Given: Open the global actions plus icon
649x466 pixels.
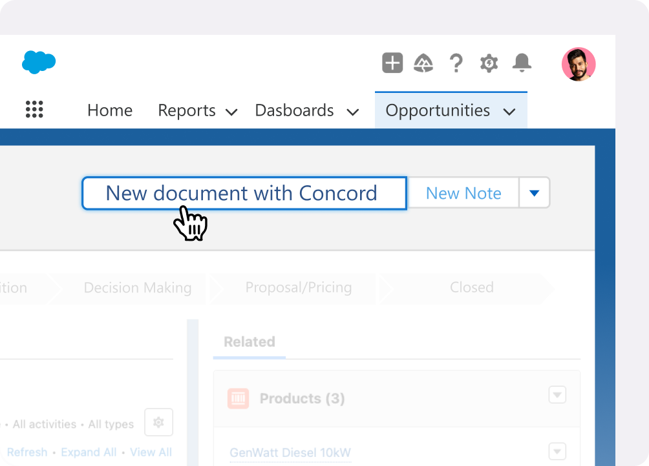Looking at the screenshot, I should tap(392, 63).
